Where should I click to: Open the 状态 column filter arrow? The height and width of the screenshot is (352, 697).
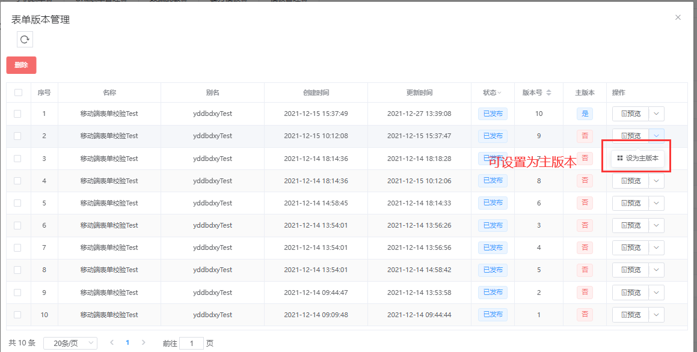pos(499,93)
